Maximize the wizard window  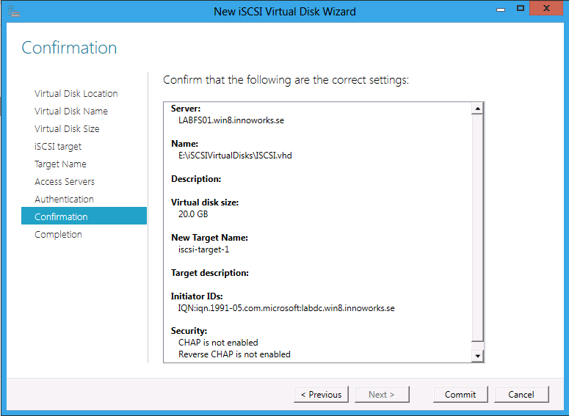[521, 8]
